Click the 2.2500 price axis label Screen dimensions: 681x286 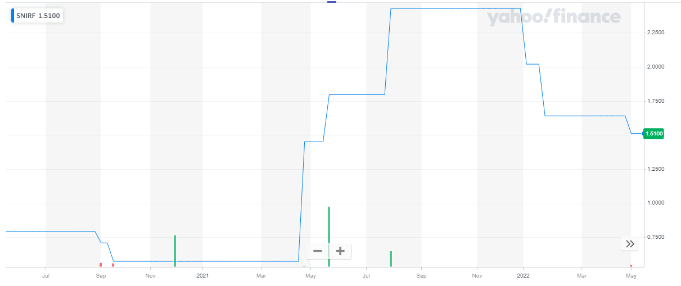pyautogui.click(x=656, y=33)
